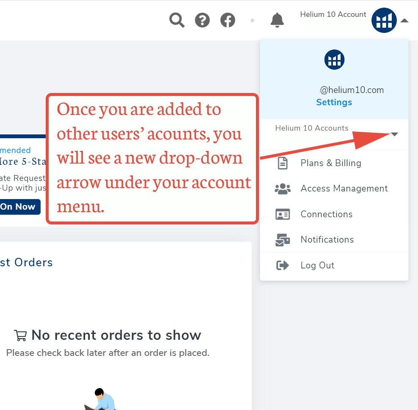Click the Helium 10 Account label in header
418x410 pixels.
(333, 14)
